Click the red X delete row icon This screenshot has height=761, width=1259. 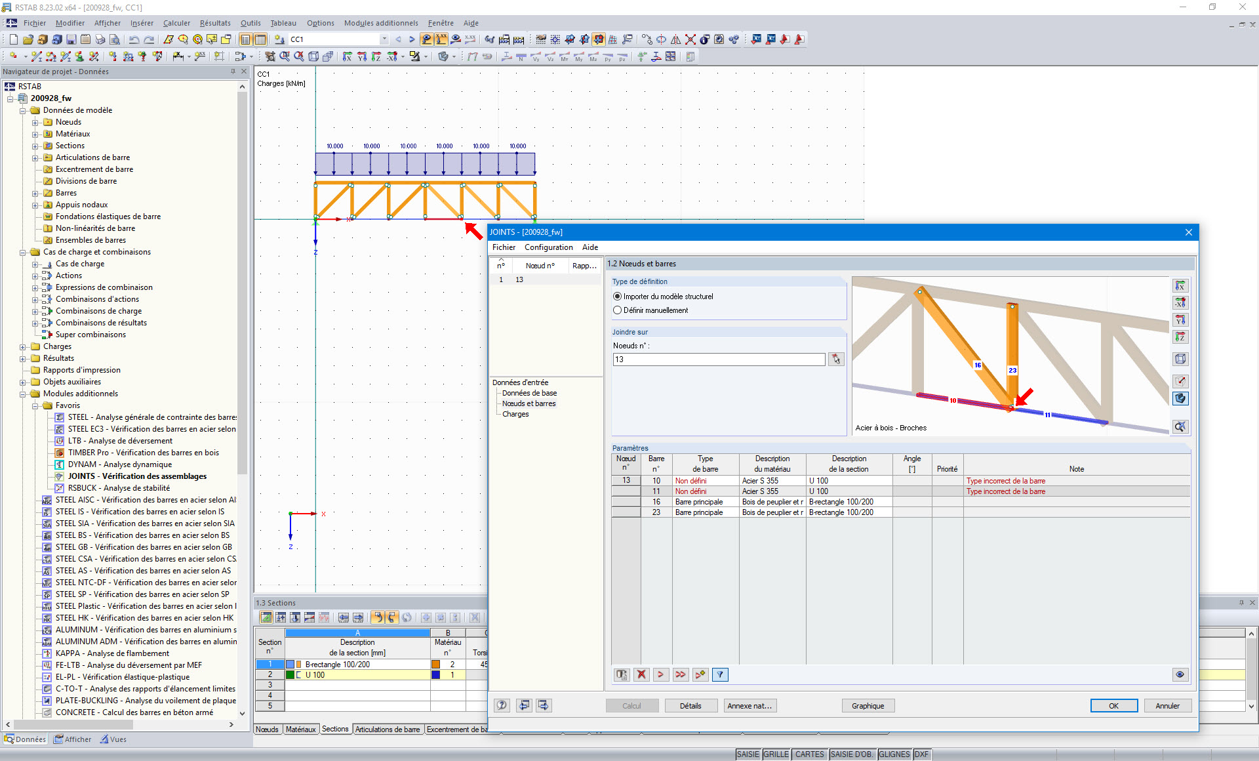pyautogui.click(x=641, y=674)
